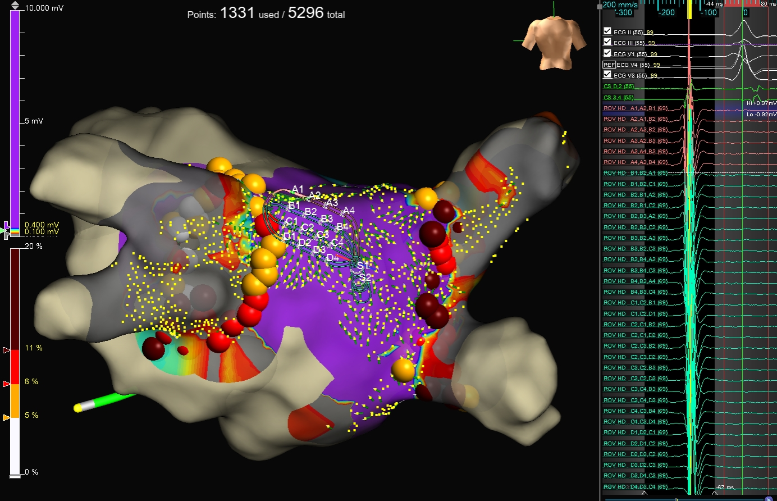Image resolution: width=777 pixels, height=501 pixels.
Task: Select the CS D,2 channel label
Action: [619, 86]
